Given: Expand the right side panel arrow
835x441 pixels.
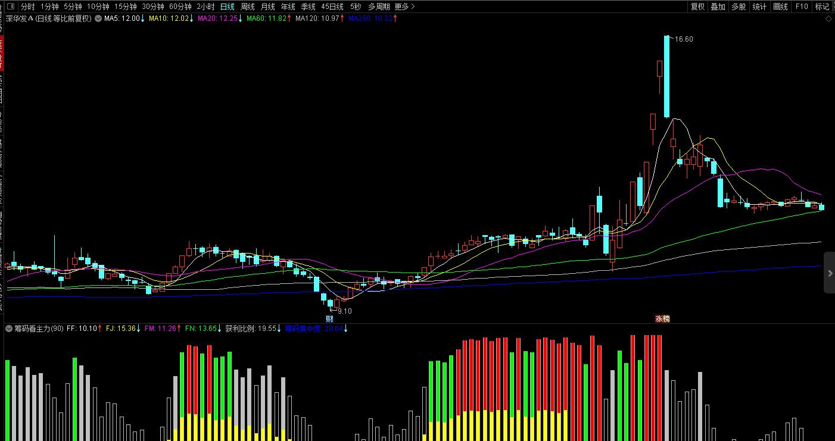Looking at the screenshot, I should point(828,273).
